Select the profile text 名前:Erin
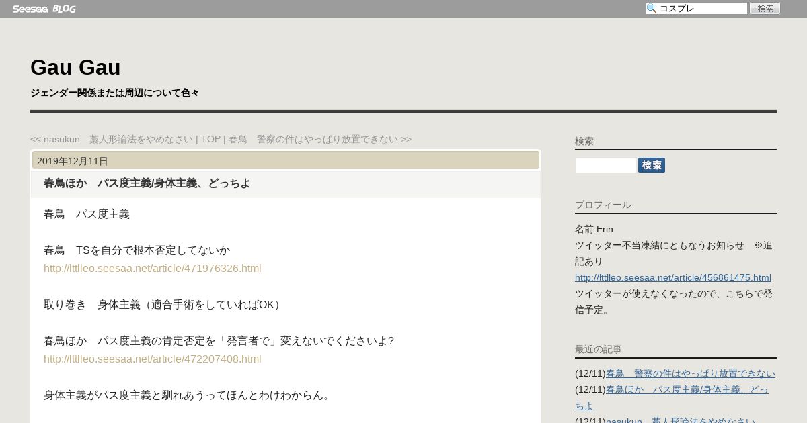 pos(594,229)
